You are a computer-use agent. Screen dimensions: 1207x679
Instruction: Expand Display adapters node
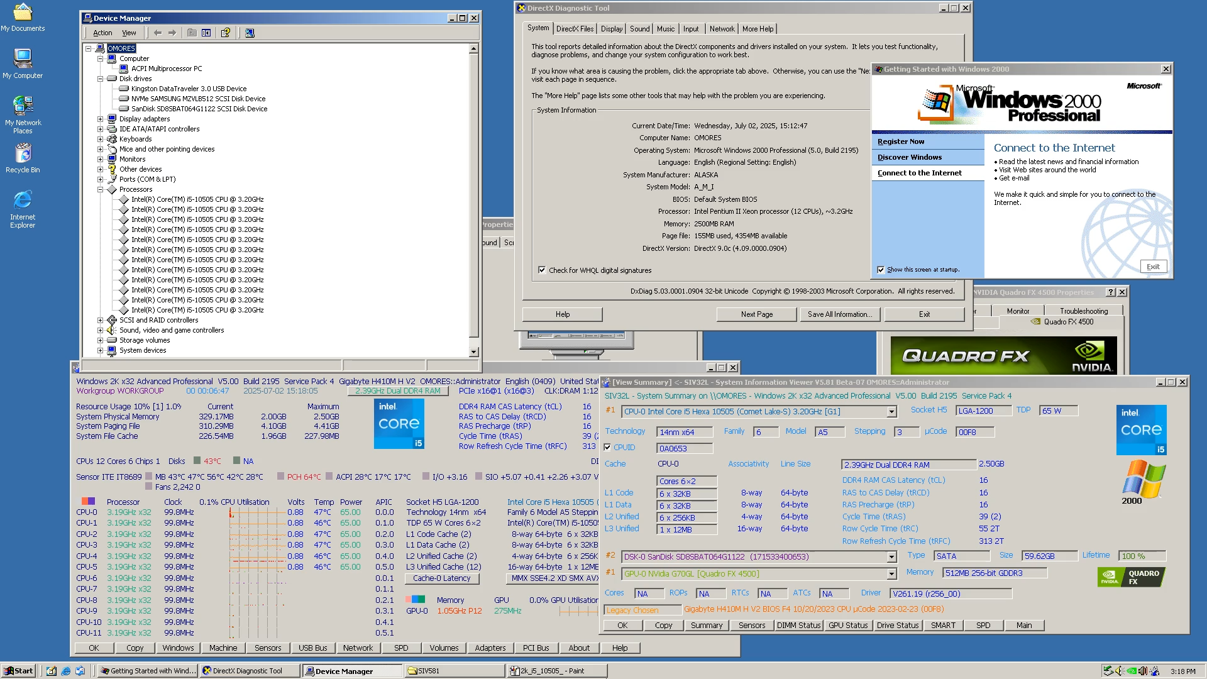coord(100,119)
